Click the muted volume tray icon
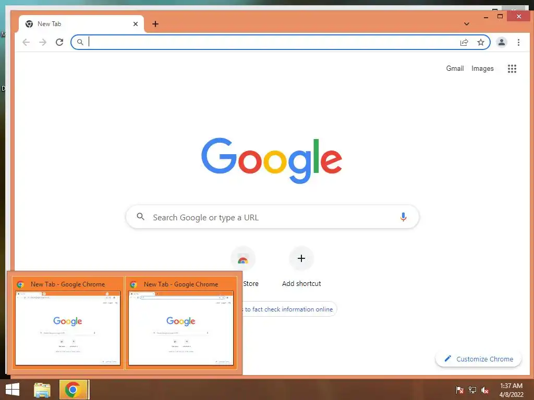The width and height of the screenshot is (534, 400). coord(485,390)
